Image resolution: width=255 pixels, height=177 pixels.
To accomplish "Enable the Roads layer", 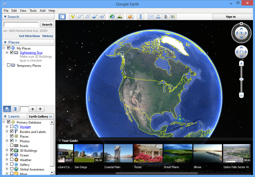I will [x=11, y=146].
